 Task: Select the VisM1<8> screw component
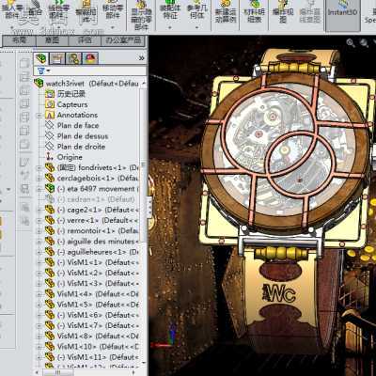tap(98, 336)
